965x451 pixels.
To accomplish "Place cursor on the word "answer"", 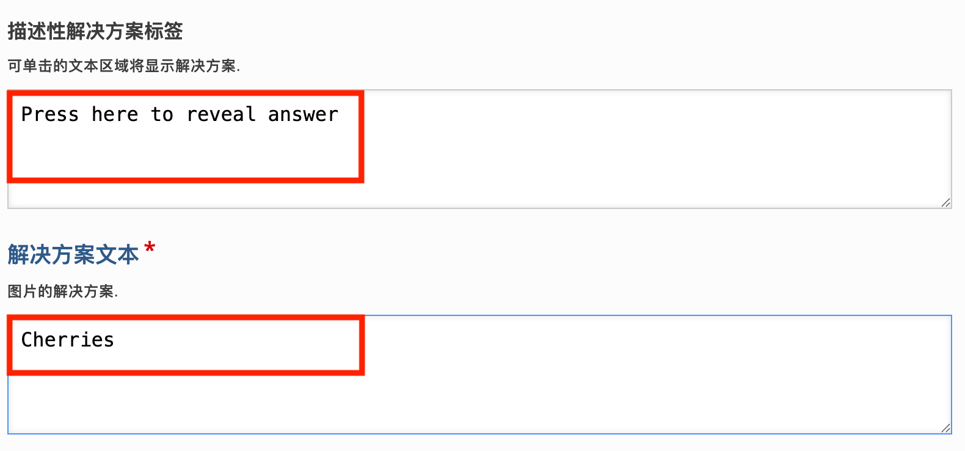I will pyautogui.click(x=303, y=114).
